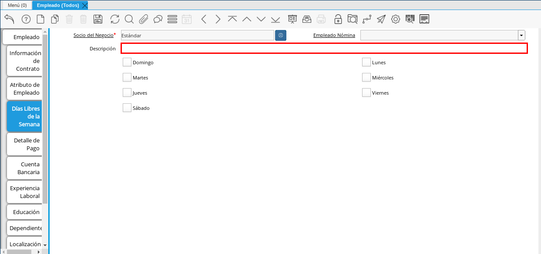Open attachments with the paperclip icon

(144, 19)
